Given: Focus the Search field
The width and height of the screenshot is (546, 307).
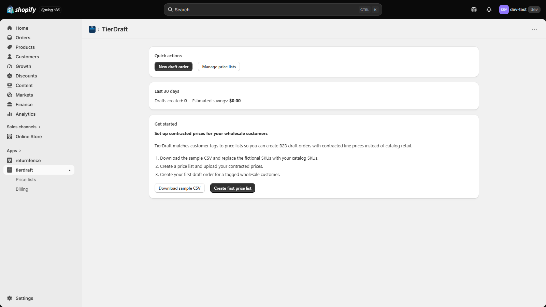Looking at the screenshot, I should point(273,10).
